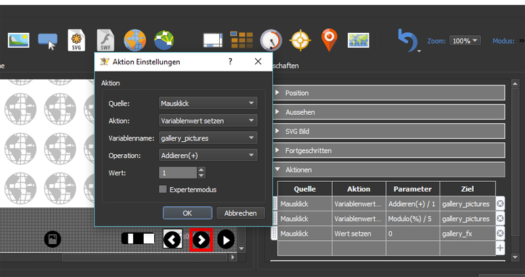Click the SWF Flash toolbar icon
This screenshot has width=525, height=277.
click(106, 41)
